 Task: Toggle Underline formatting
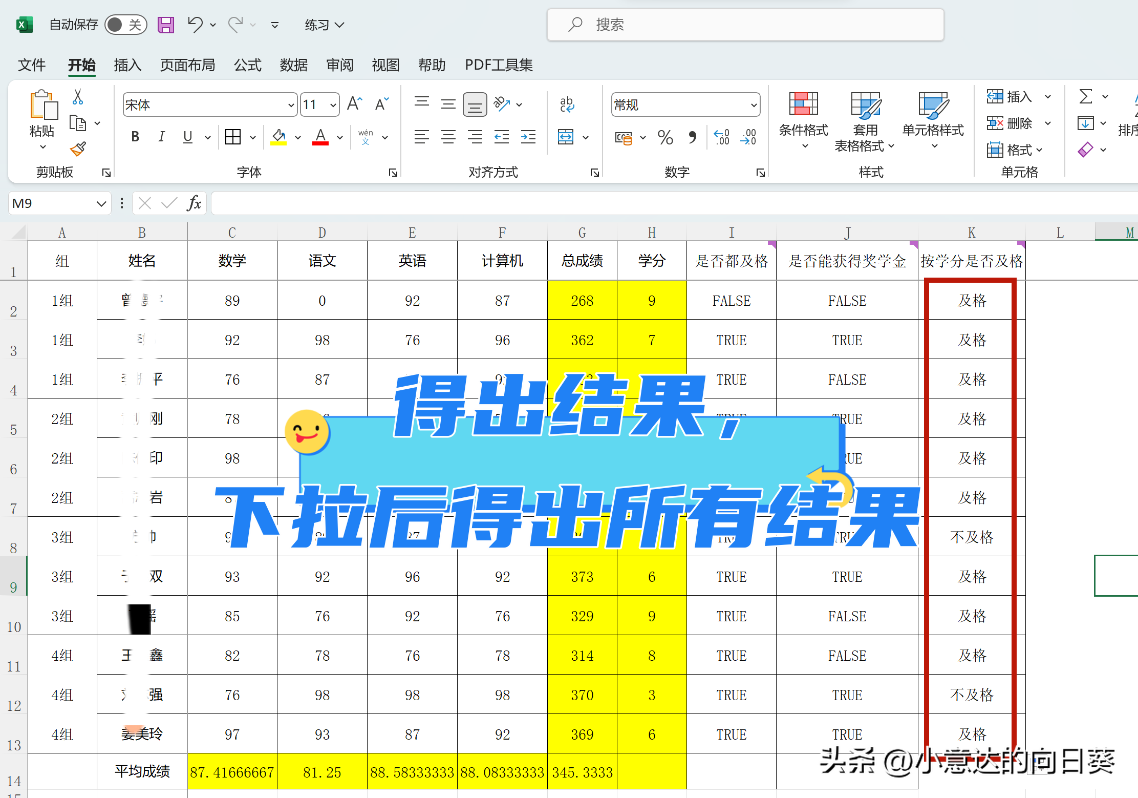188,137
